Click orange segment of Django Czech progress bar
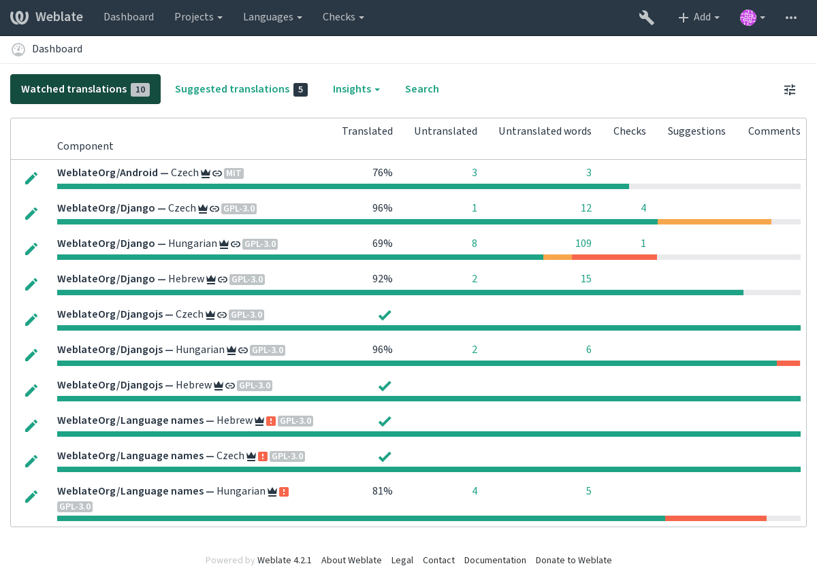 tap(714, 222)
